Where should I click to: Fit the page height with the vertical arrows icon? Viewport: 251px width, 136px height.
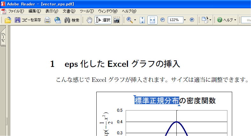pyautogui.click(x=142, y=20)
